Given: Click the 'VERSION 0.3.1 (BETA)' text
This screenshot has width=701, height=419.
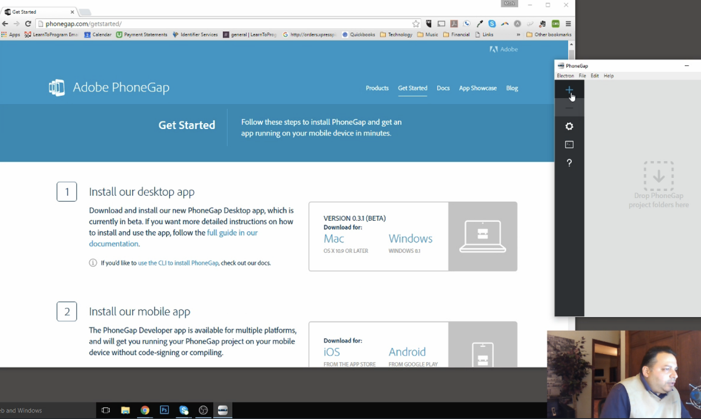Looking at the screenshot, I should point(355,218).
